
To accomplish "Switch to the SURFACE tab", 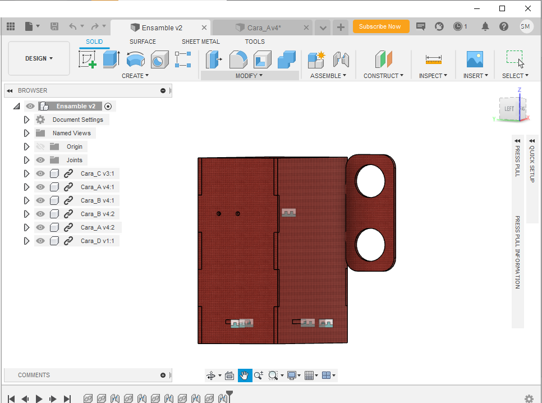I will 143,42.
